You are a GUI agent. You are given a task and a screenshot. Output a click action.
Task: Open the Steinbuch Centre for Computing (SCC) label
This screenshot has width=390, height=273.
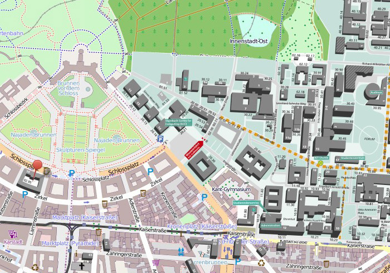[179, 123]
